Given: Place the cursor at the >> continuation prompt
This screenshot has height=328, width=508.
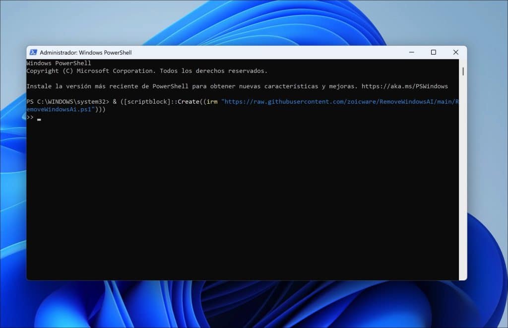Looking at the screenshot, I should 30,118.
